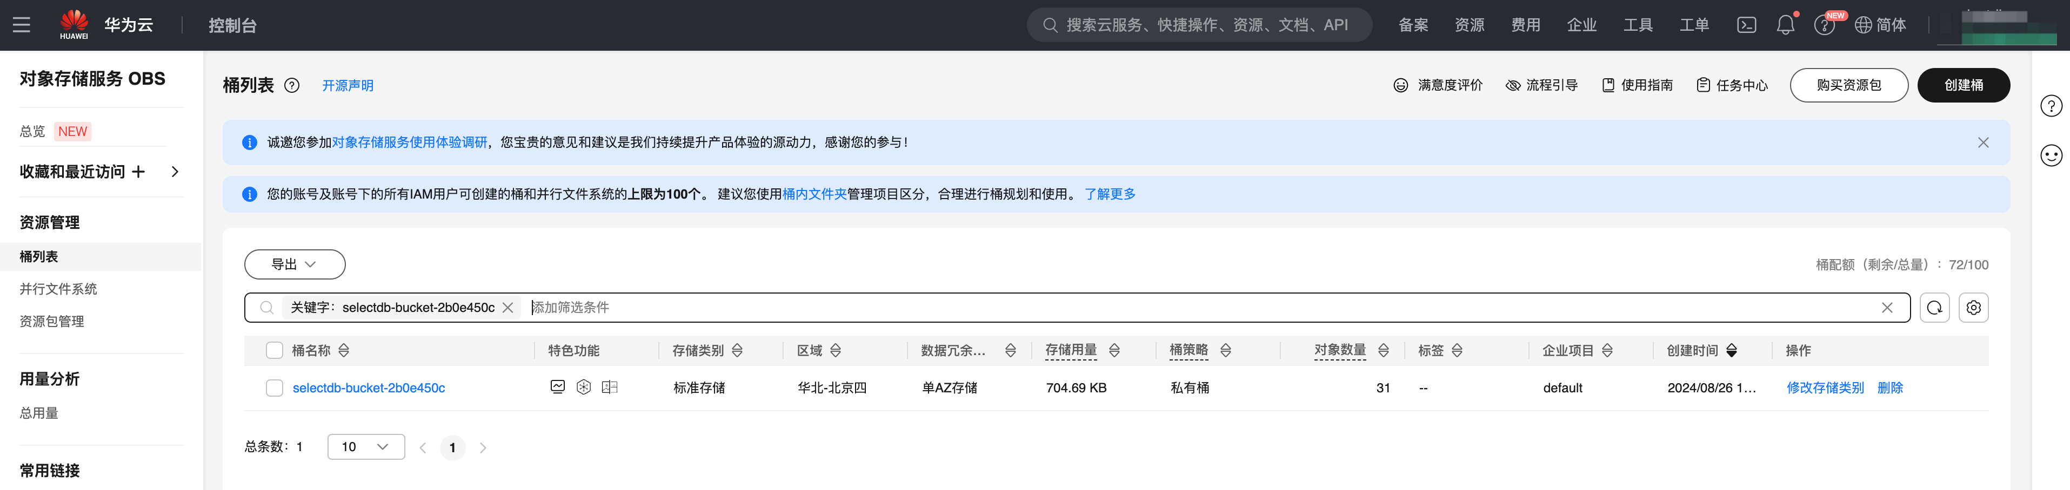Screen dimensions: 2070x490
Task: Close the survey invitation banner
Action: pyautogui.click(x=1983, y=142)
